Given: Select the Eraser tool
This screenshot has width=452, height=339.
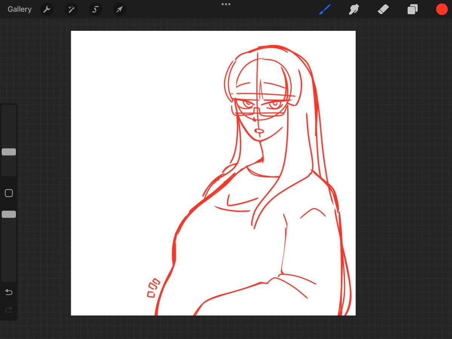Looking at the screenshot, I should 383,9.
